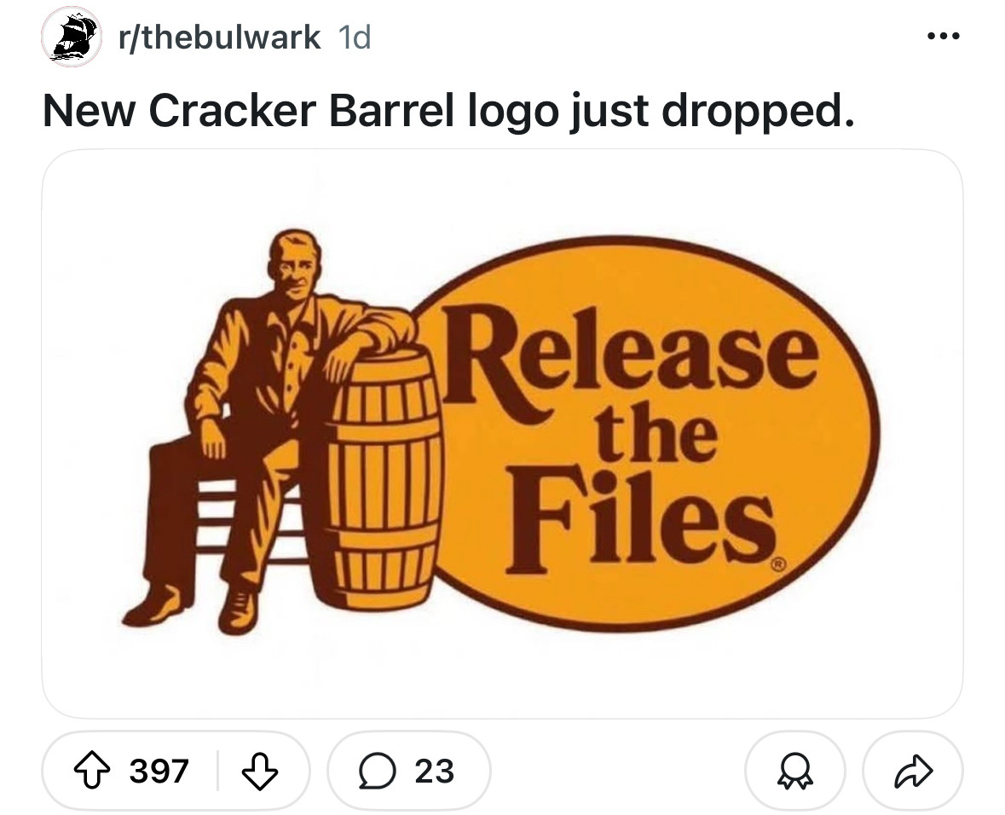
Task: Click the r/thebulwark ship avatar
Action: pos(72,37)
